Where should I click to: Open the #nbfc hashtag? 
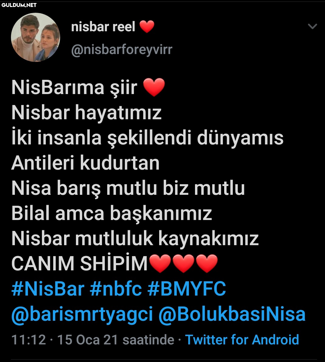[x=116, y=289]
